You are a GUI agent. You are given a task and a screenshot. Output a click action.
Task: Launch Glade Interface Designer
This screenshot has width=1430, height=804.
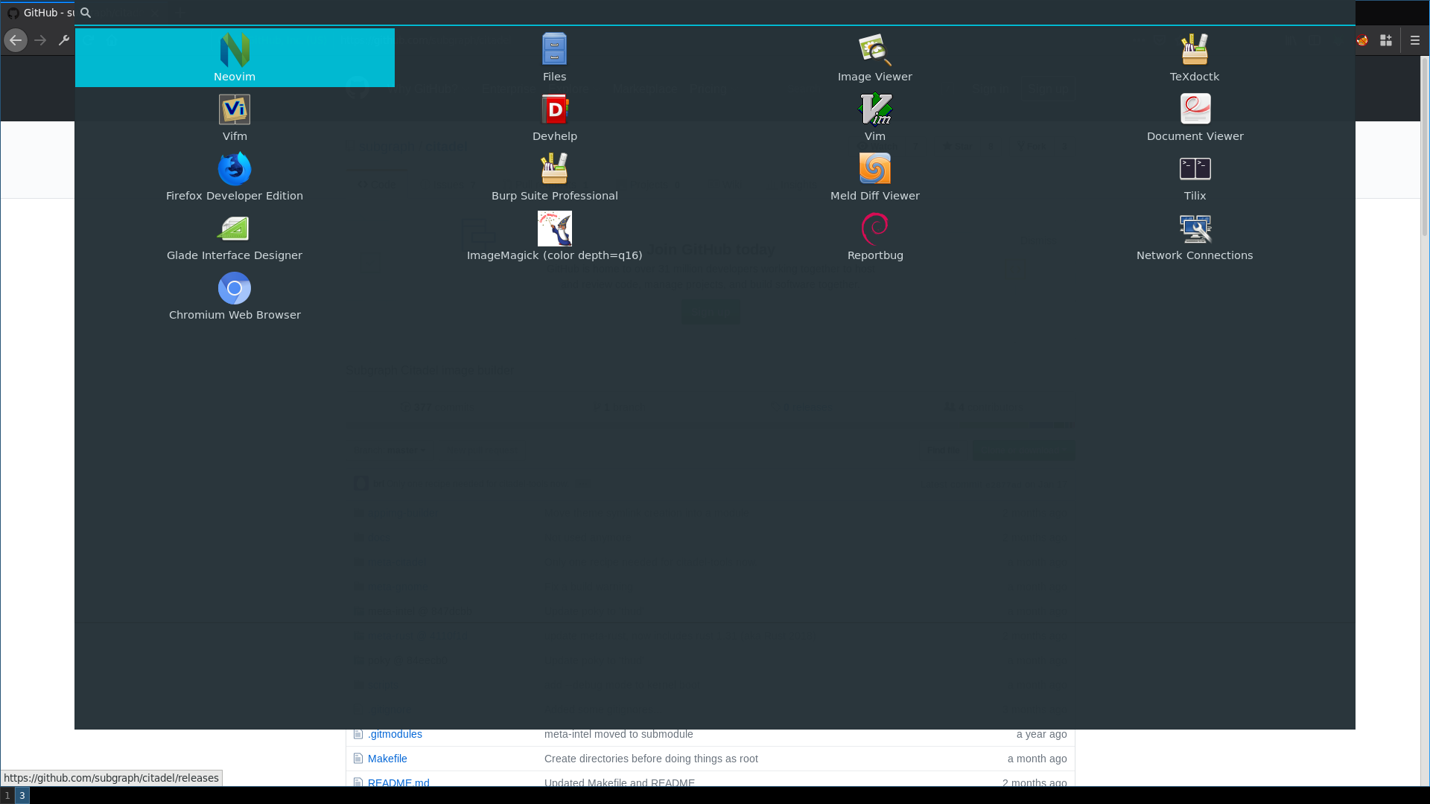(235, 236)
